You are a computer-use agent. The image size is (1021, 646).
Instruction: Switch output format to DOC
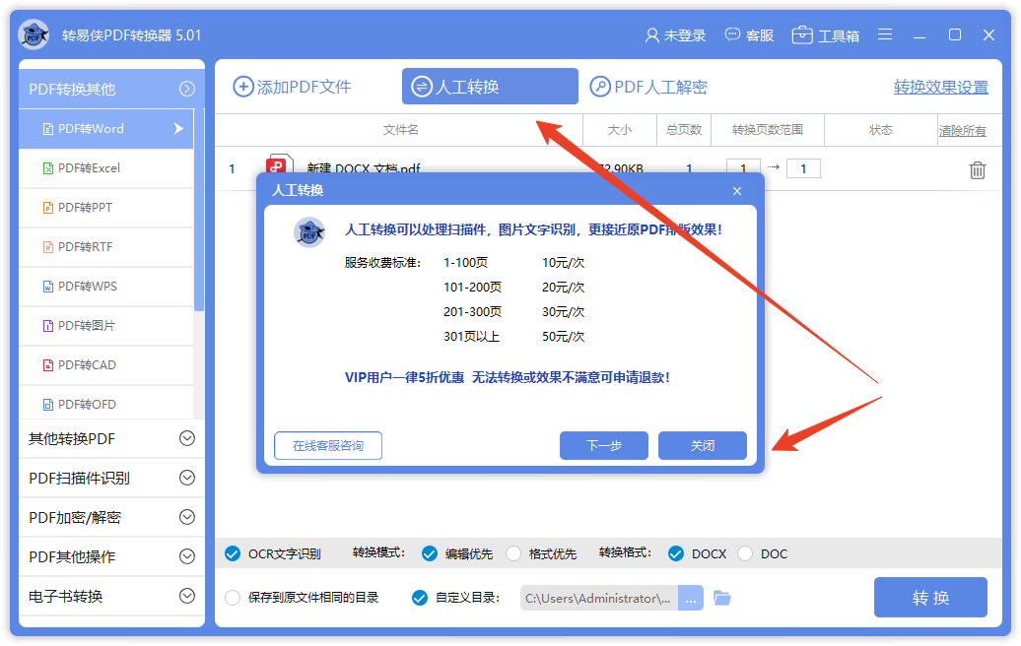pyautogui.click(x=746, y=552)
